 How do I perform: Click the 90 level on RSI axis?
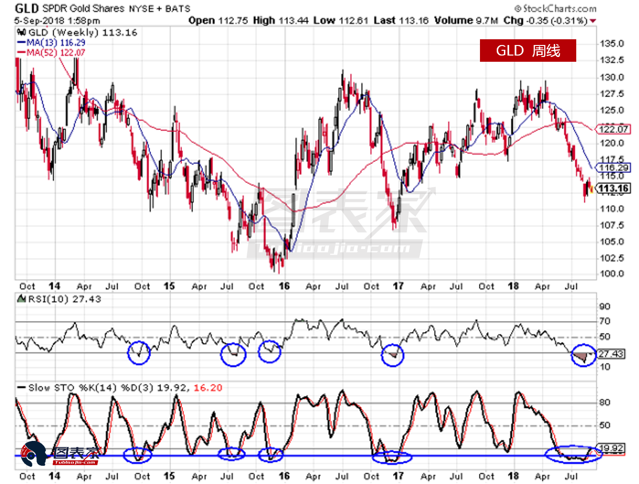click(605, 306)
